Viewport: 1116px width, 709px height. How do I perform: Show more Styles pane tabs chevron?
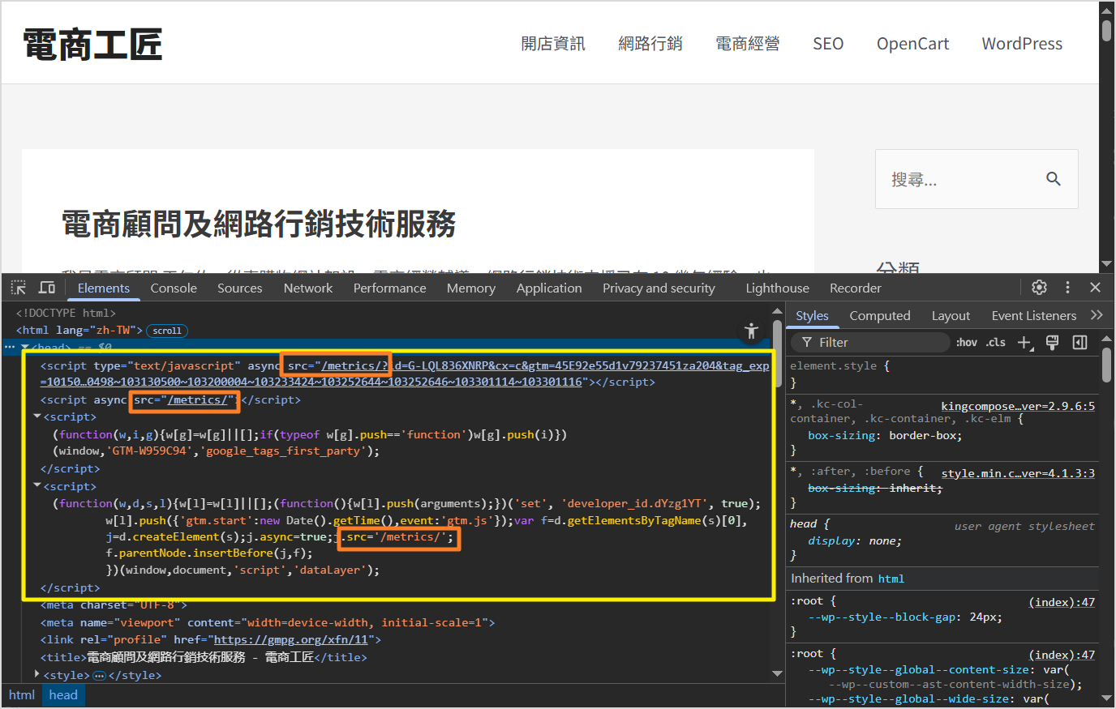(x=1097, y=315)
